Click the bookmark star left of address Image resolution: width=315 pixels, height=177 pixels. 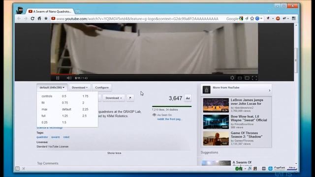(x=46, y=19)
